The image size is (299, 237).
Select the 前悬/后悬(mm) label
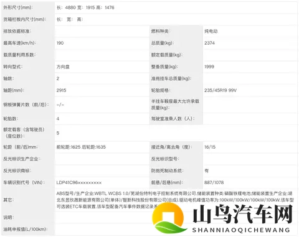[167, 183]
